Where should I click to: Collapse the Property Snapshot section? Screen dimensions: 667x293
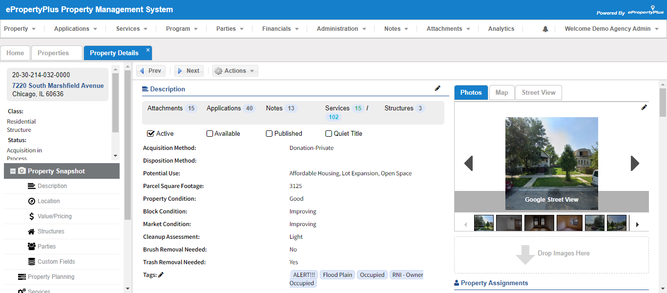(12, 171)
